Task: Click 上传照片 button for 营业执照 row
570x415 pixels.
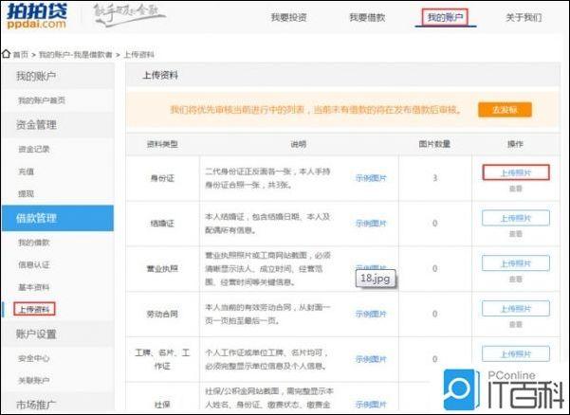Action: [x=516, y=263]
